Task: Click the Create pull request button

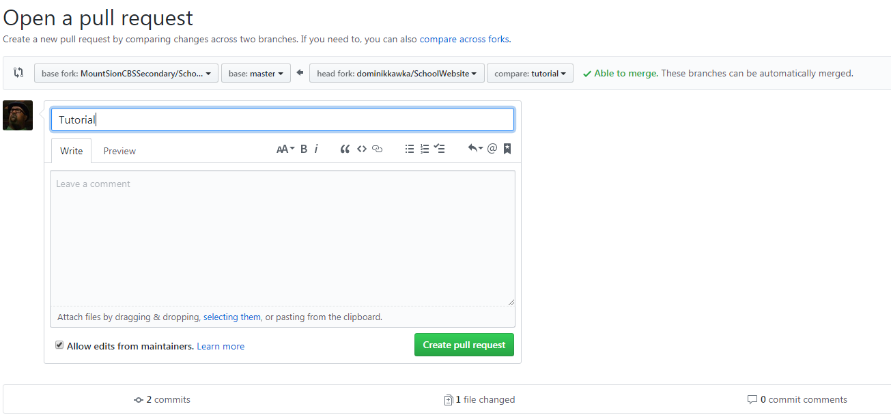Action: tap(464, 345)
